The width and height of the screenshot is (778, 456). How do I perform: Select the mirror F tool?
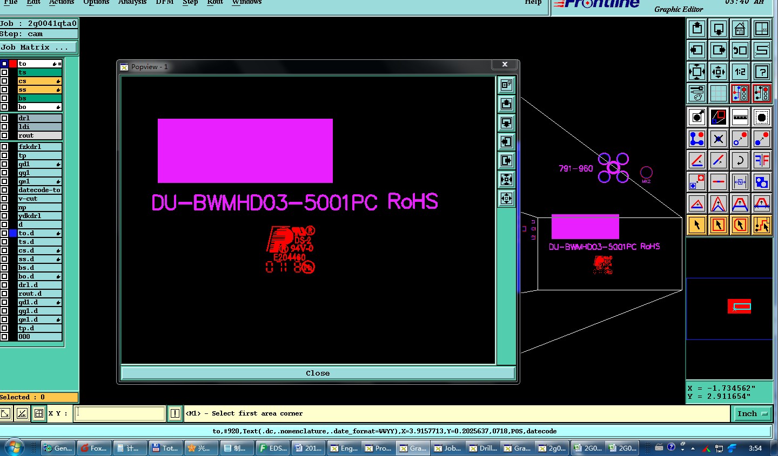[x=762, y=160]
